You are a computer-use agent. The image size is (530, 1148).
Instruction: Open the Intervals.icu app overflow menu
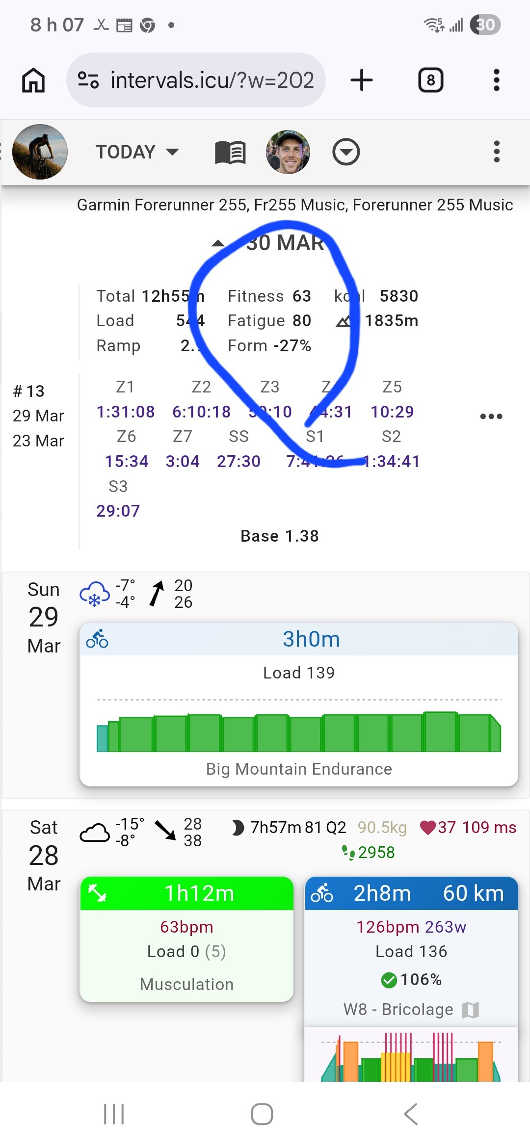coord(496,152)
